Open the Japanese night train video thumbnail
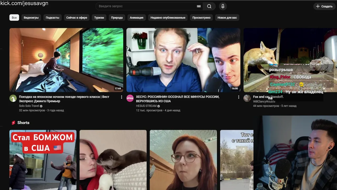The image size is (337, 190). (66, 60)
